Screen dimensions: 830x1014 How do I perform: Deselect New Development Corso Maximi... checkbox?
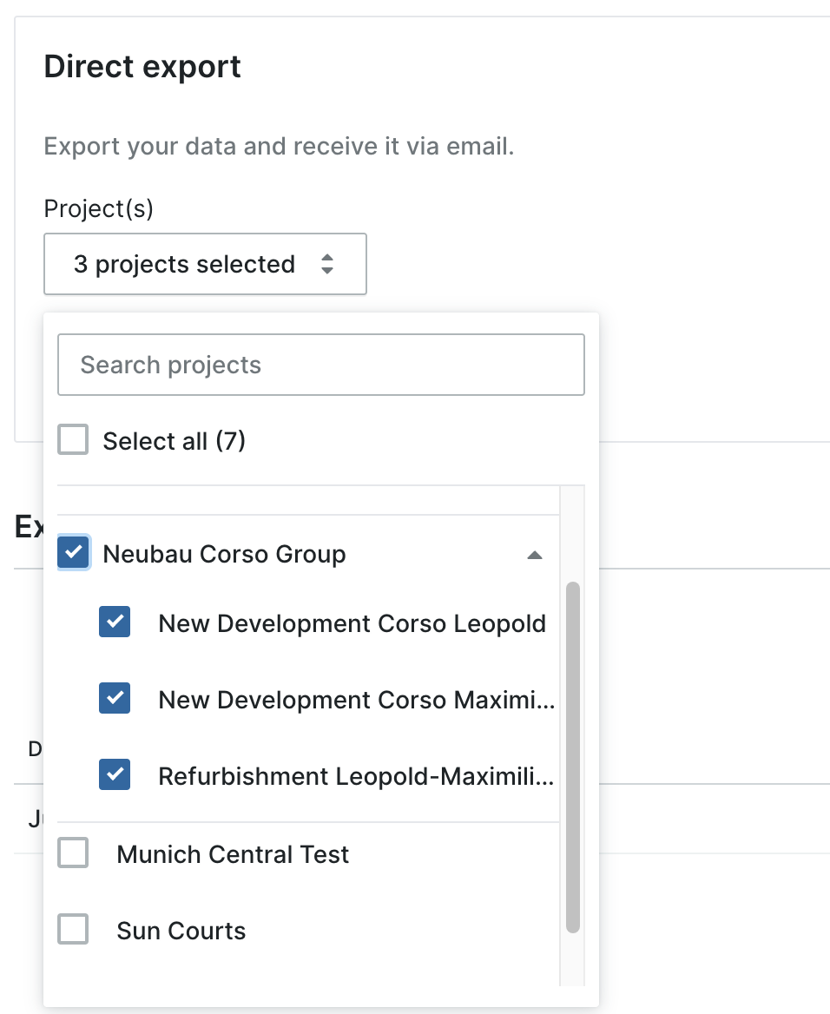[115, 699]
